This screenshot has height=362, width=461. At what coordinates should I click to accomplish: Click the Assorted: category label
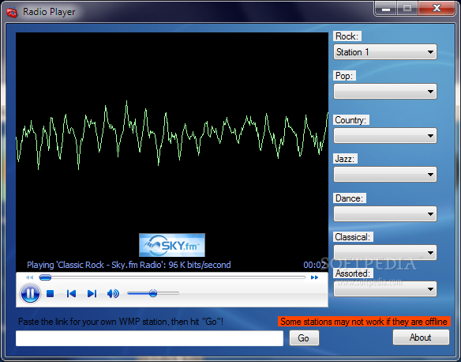click(353, 273)
